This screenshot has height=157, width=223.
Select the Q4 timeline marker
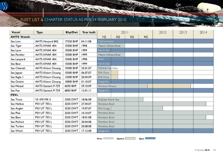[178, 5]
